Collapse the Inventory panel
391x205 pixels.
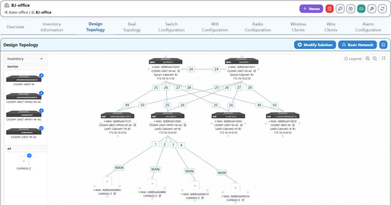[x=41, y=59]
